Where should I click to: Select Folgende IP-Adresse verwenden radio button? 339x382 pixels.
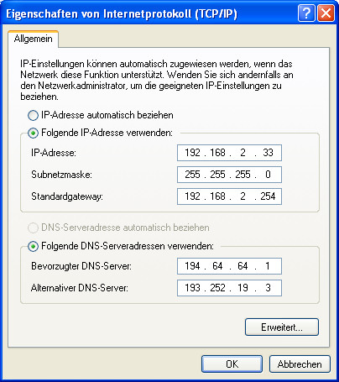click(33, 133)
